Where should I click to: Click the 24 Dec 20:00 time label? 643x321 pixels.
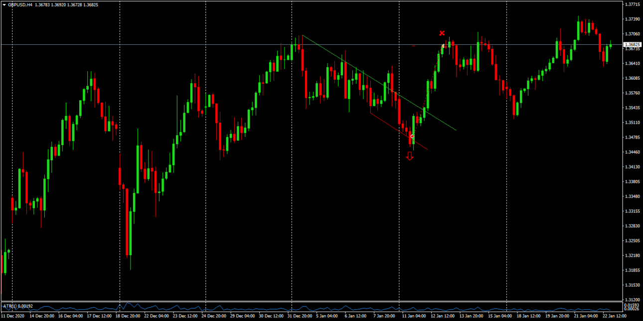[214, 316]
